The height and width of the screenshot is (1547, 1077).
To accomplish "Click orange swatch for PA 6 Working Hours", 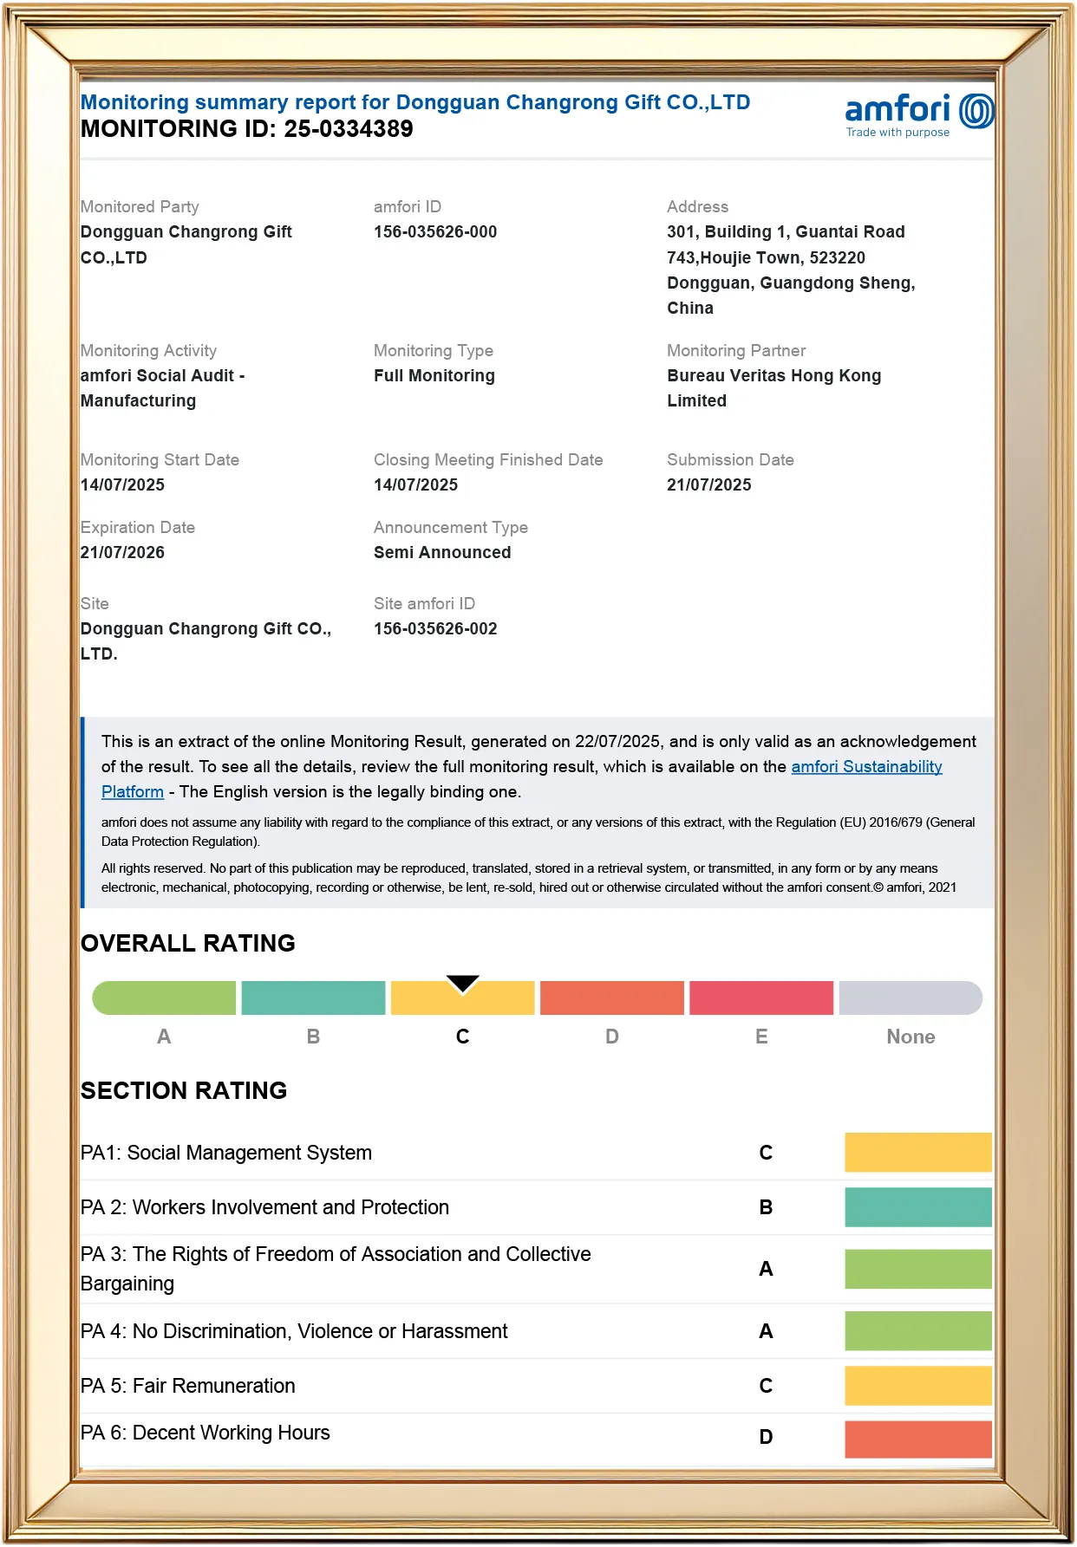I will pyautogui.click(x=917, y=1440).
